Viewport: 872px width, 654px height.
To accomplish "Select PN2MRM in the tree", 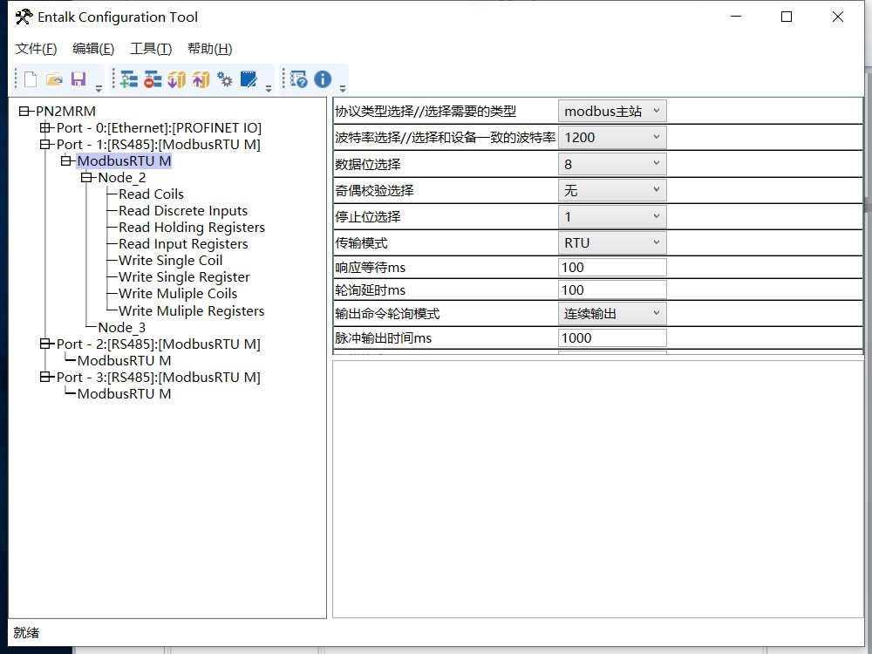I will point(65,112).
